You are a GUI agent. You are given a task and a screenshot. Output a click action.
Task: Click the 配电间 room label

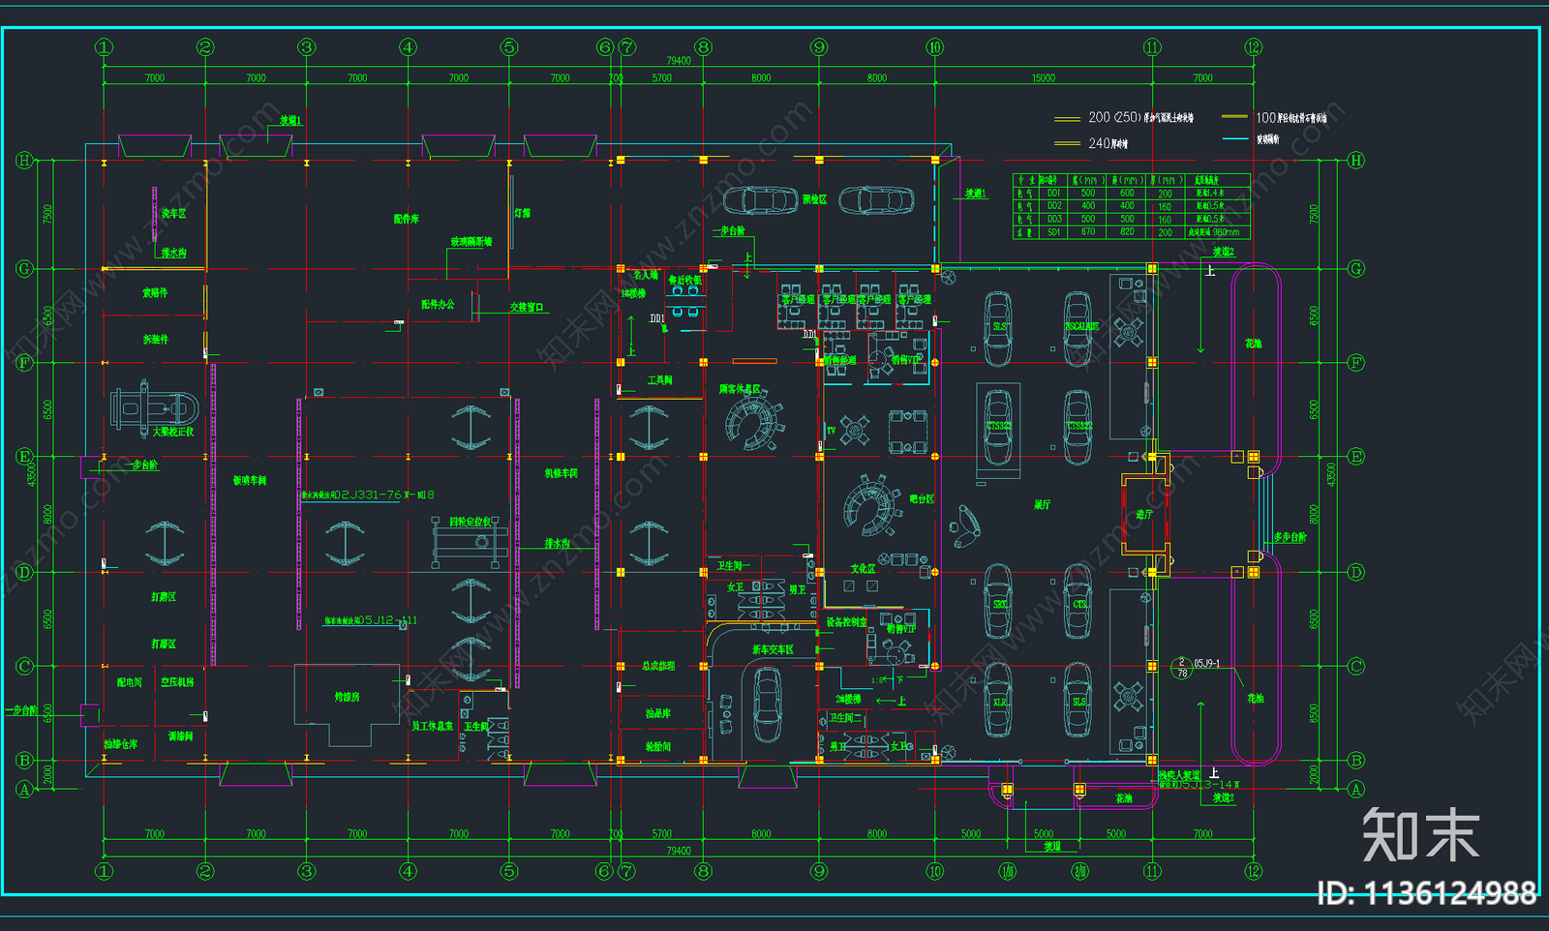coord(129,682)
